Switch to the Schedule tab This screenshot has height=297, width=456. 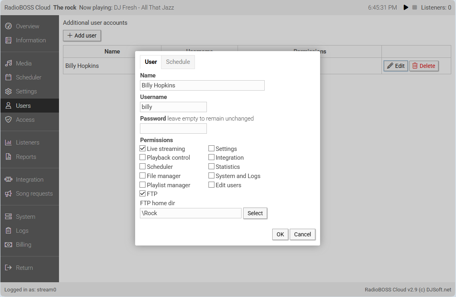coord(178,62)
